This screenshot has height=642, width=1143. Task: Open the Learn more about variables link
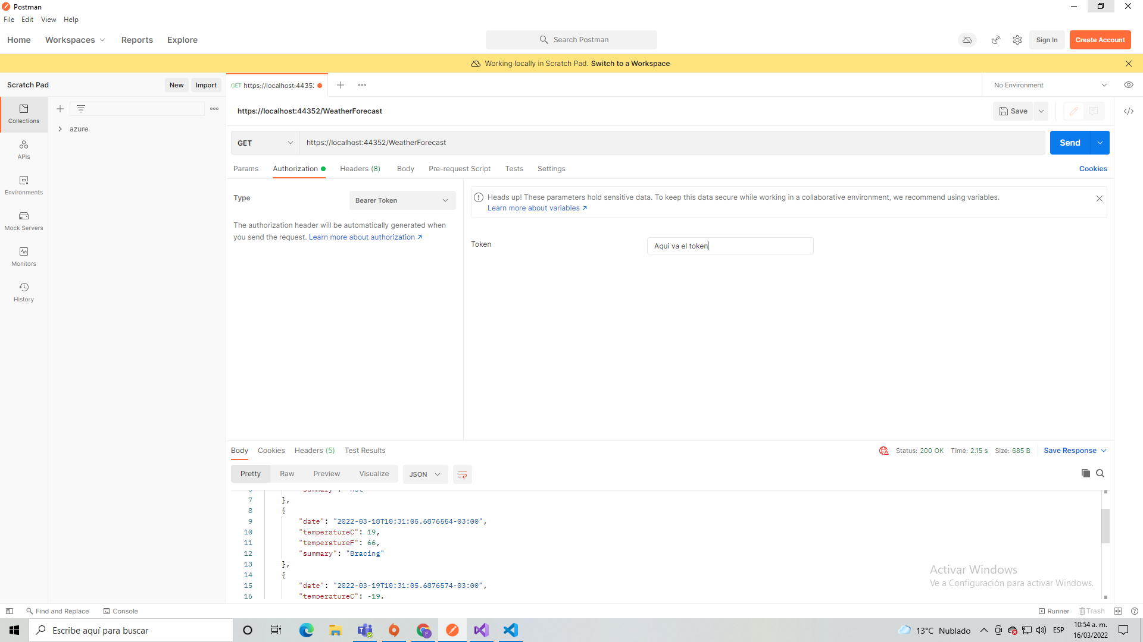(533, 208)
